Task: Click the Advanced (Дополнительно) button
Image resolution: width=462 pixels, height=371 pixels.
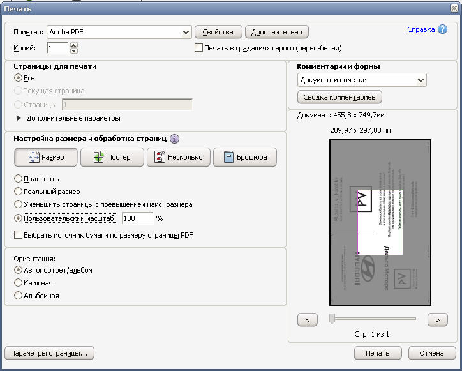Action: (x=277, y=32)
